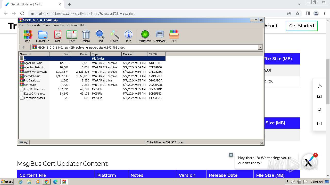This screenshot has width=330, height=185.
Task: Select agent-windows.zip in the file list
Action: tap(92, 72)
